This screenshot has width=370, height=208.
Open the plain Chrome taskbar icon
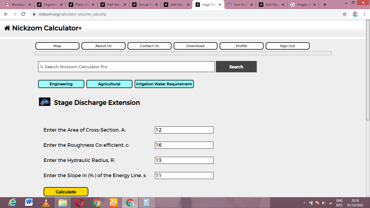point(96,203)
